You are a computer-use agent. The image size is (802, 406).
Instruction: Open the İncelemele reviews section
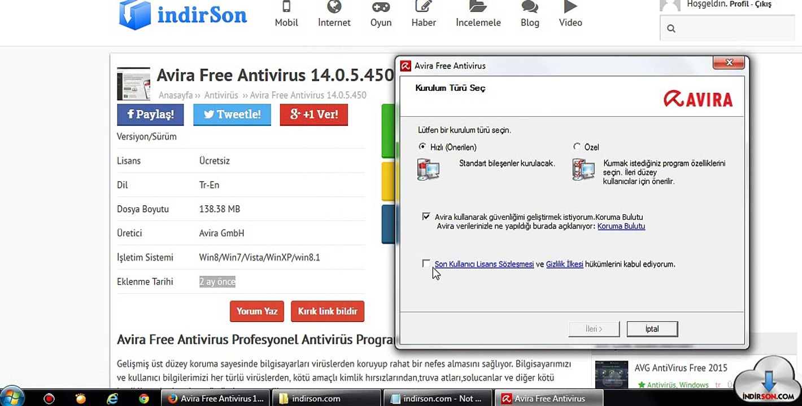(x=478, y=15)
